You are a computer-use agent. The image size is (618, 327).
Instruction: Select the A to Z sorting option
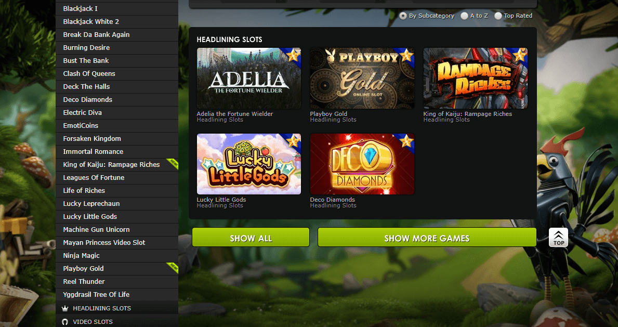(x=464, y=16)
